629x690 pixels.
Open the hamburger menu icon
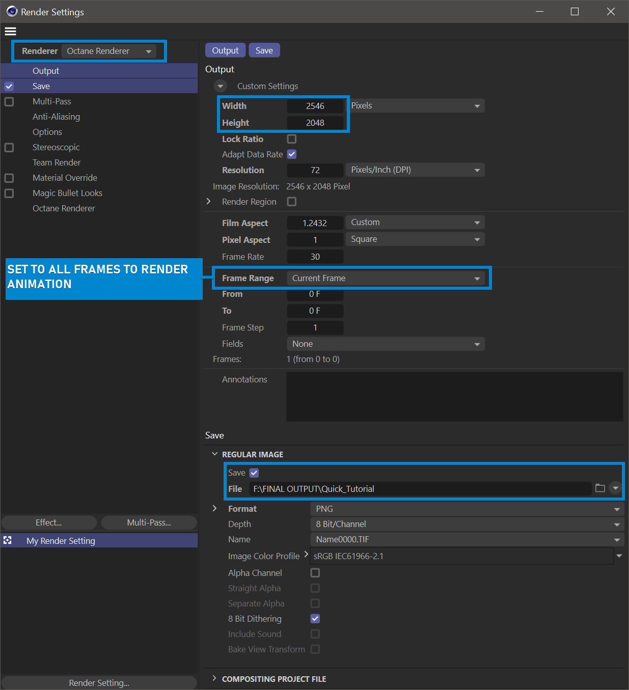point(10,31)
